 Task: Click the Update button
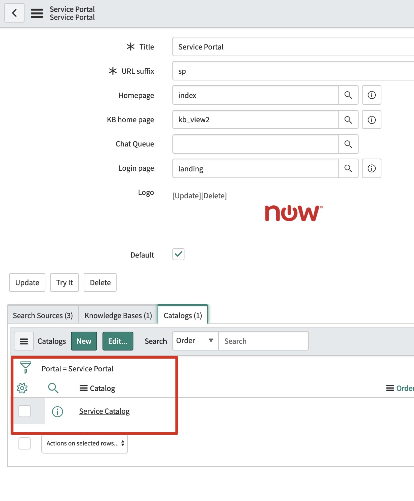(27, 282)
